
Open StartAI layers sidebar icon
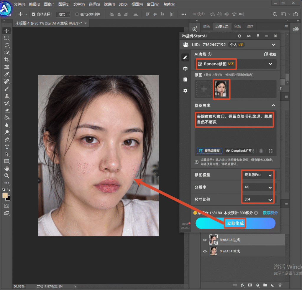pos(185,69)
